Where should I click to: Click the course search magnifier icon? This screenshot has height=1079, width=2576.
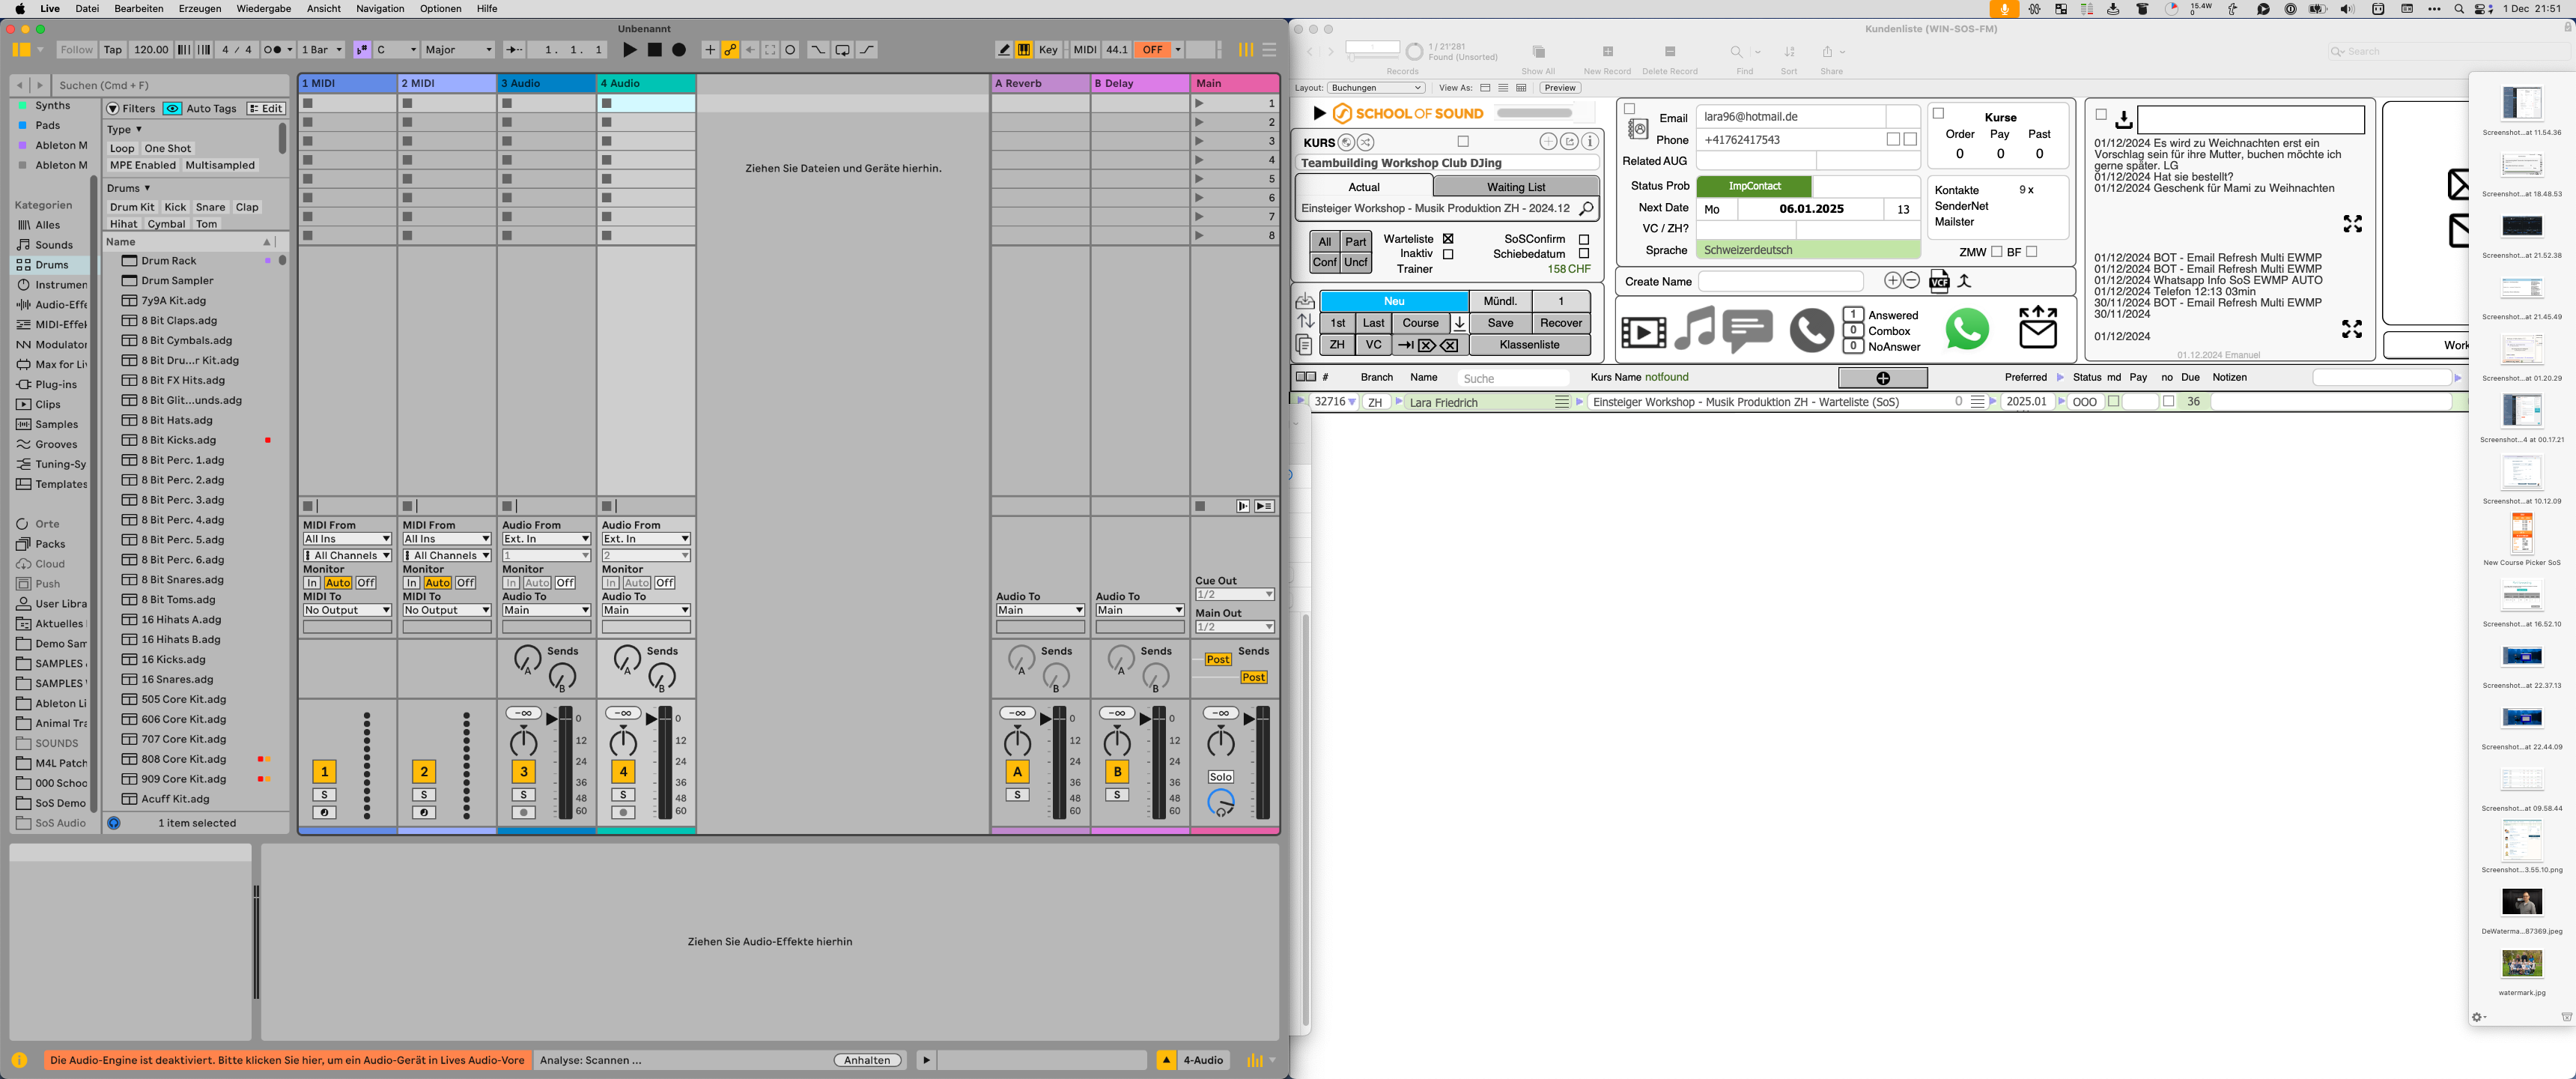pos(1586,208)
